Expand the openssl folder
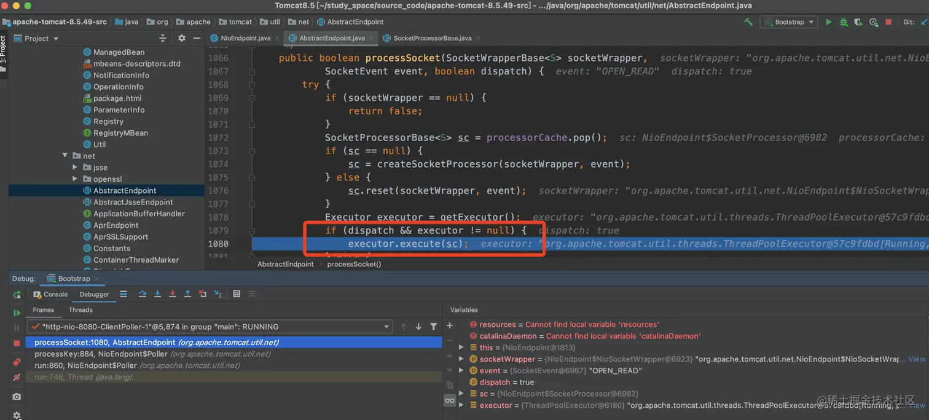This screenshot has width=929, height=420. click(76, 179)
